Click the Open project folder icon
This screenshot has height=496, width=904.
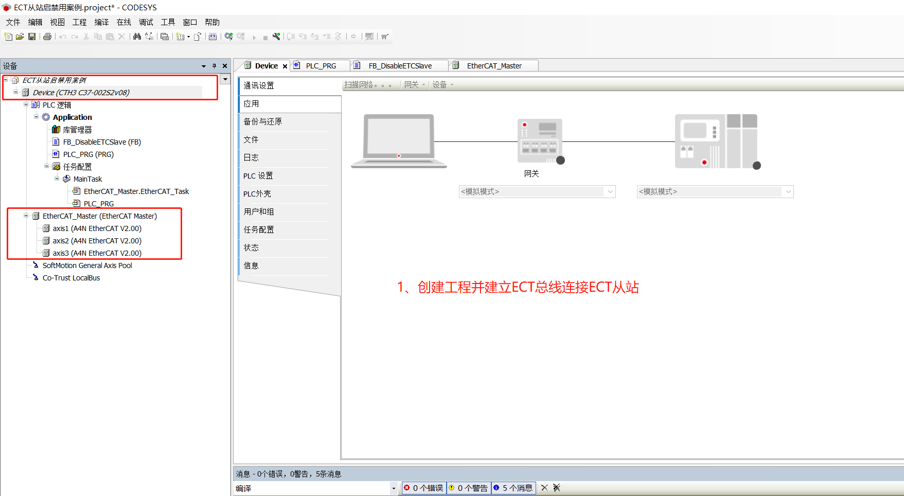[20, 37]
